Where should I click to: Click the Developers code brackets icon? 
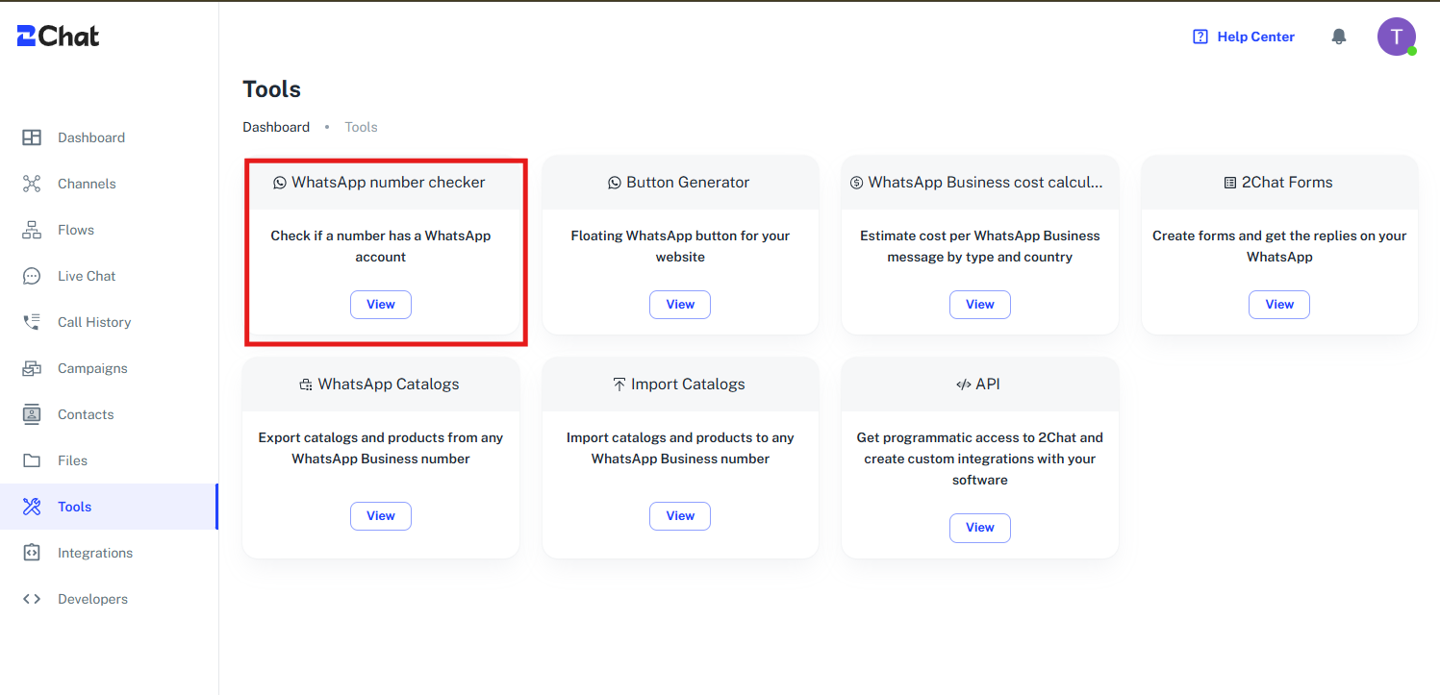(x=32, y=599)
